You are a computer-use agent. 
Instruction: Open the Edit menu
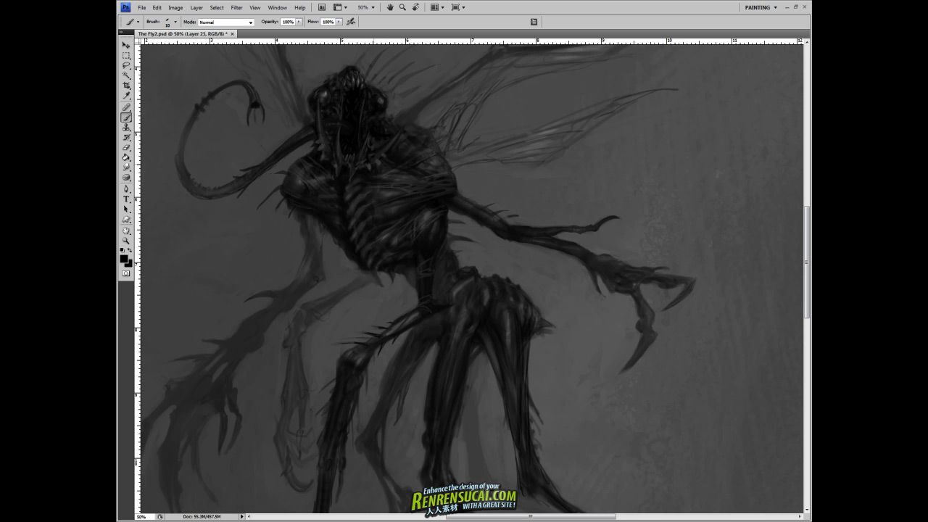point(157,7)
